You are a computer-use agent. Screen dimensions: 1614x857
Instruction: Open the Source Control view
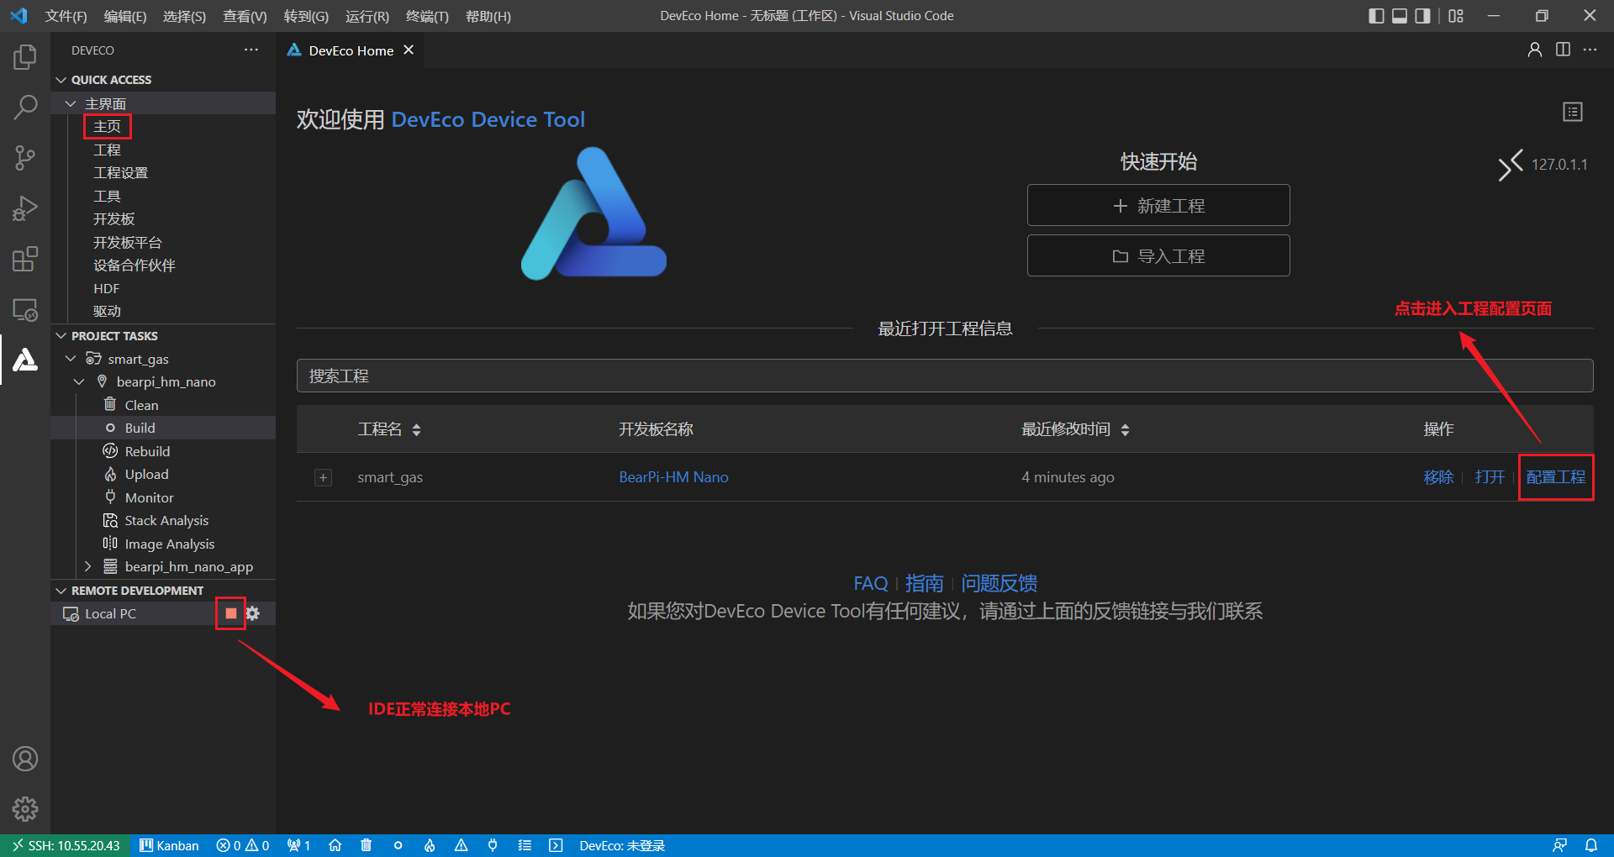click(x=25, y=158)
